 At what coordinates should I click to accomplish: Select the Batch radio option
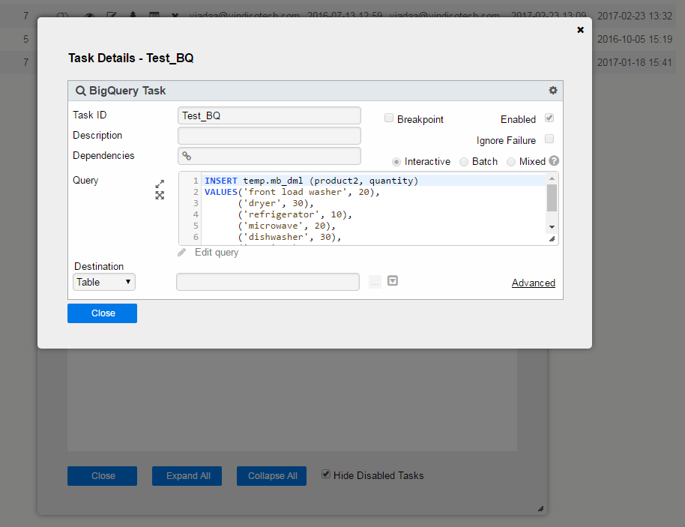(x=464, y=162)
